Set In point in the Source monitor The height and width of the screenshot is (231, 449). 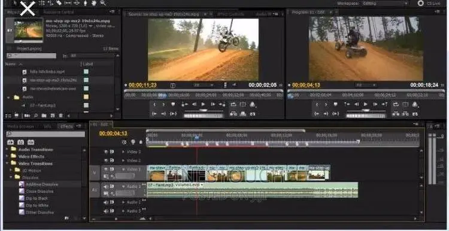coord(154,105)
